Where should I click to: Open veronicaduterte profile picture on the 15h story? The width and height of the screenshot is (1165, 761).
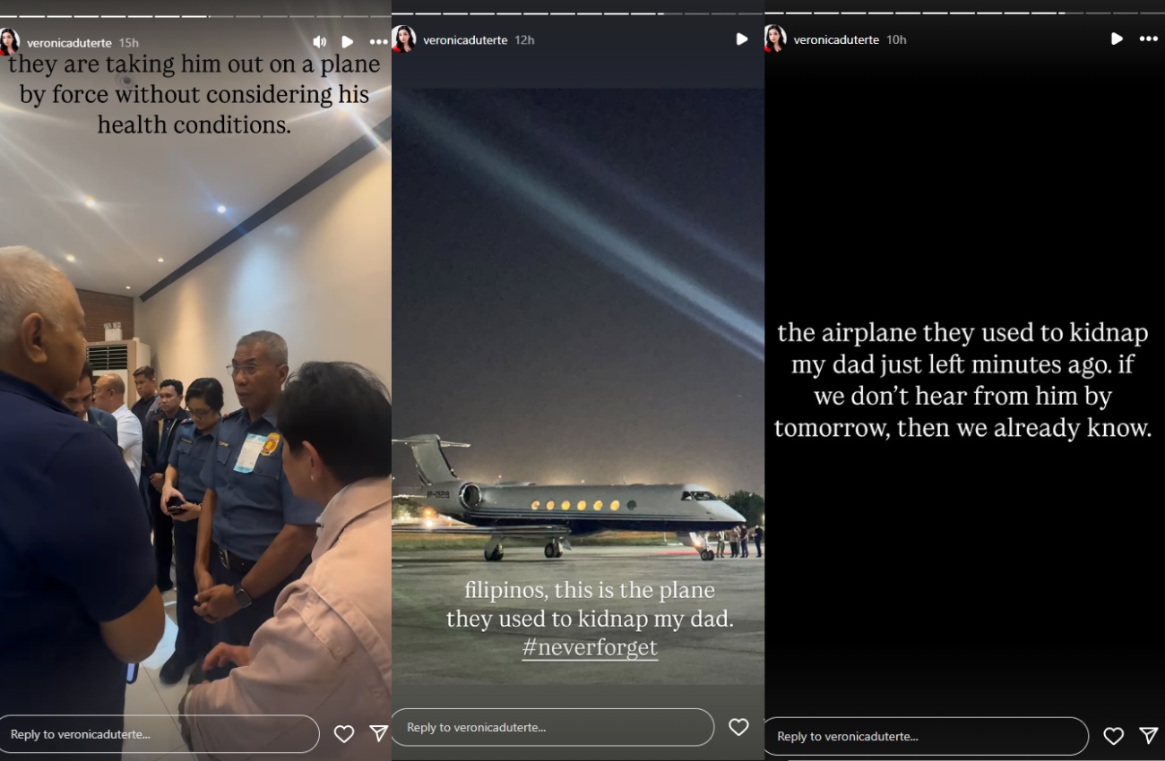[9, 42]
